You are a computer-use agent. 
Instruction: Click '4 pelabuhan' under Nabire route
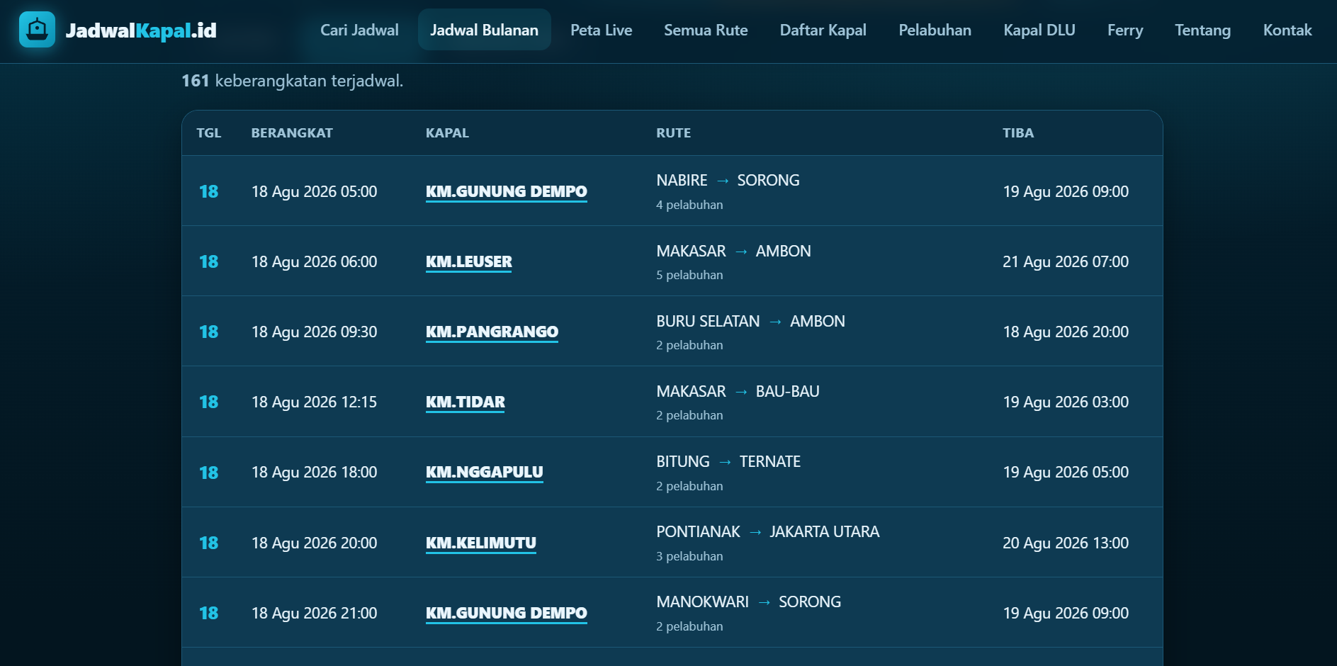689,205
